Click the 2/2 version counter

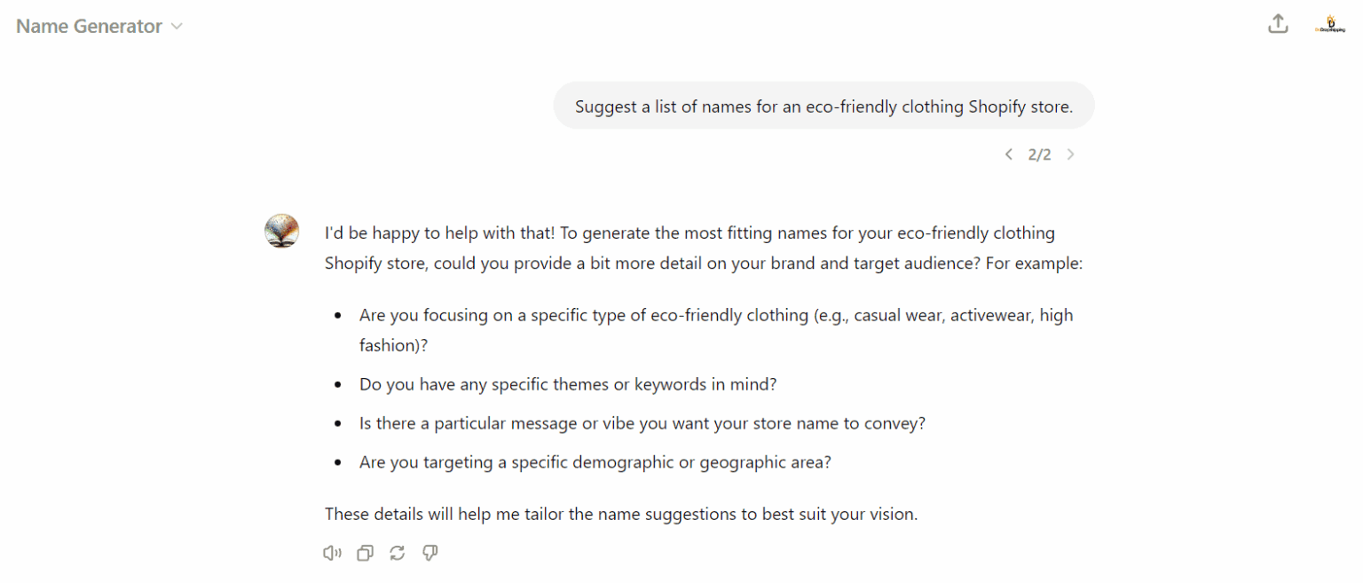(1039, 154)
